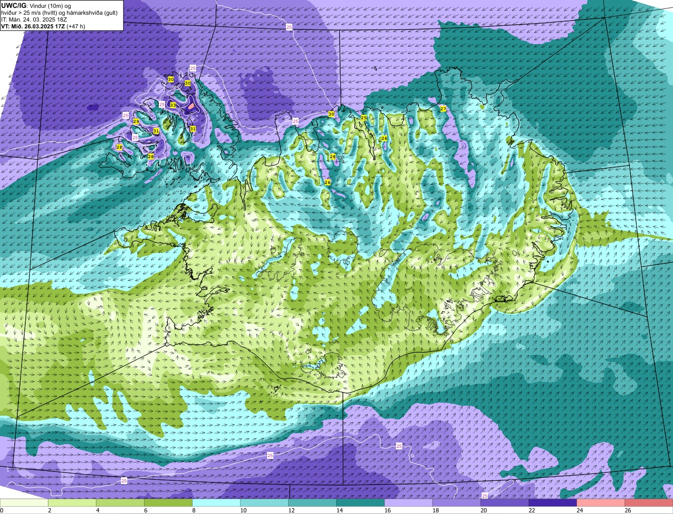Click the yellow "27" gust marker
673x514 pixels.
[x=443, y=109]
